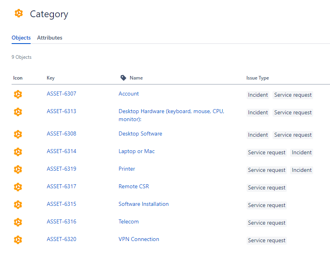Click the Desktop Hardware name link
Viewport: 330px width, 255px height.
pos(171,111)
